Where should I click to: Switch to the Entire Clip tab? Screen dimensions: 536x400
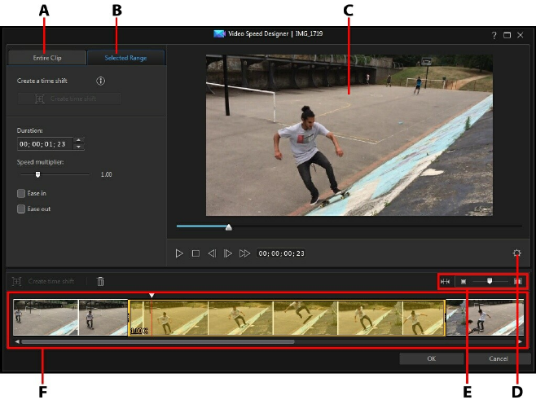click(x=46, y=58)
